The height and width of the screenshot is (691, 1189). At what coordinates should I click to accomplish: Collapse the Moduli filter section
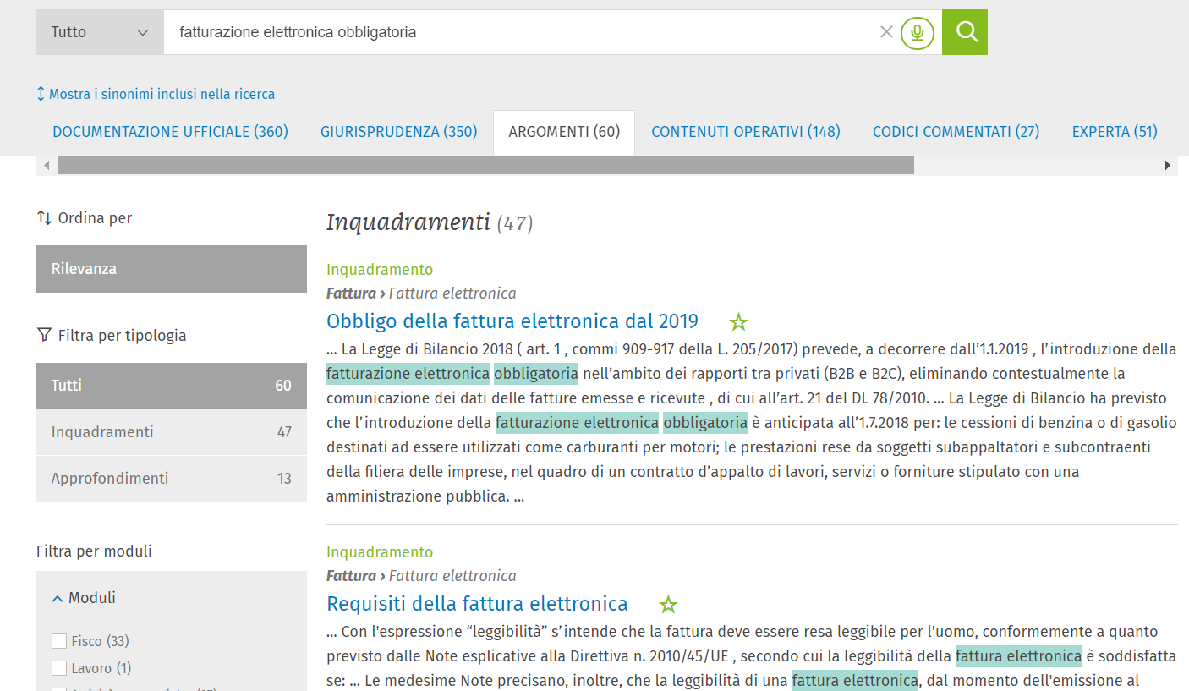click(x=58, y=598)
